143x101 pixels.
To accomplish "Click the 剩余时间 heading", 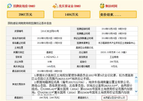I will click(111, 6).
